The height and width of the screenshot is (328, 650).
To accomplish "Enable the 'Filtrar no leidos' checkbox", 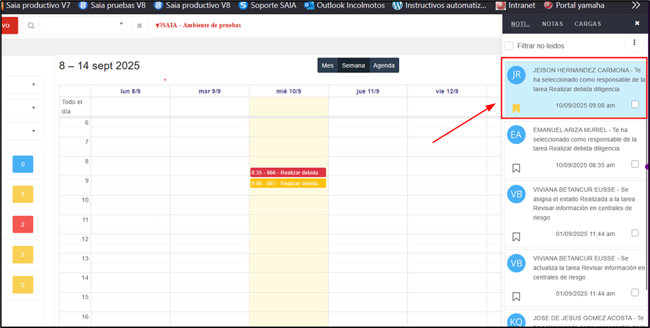I will [509, 46].
